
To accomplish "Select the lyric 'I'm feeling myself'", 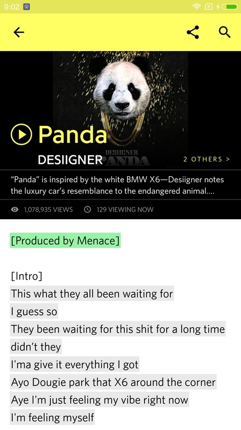I will (x=52, y=418).
